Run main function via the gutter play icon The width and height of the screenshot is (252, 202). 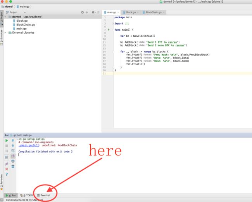pyautogui.click(x=109, y=29)
